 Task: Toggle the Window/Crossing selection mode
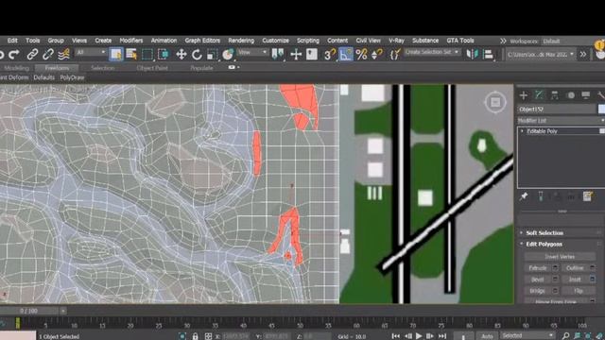point(164,55)
